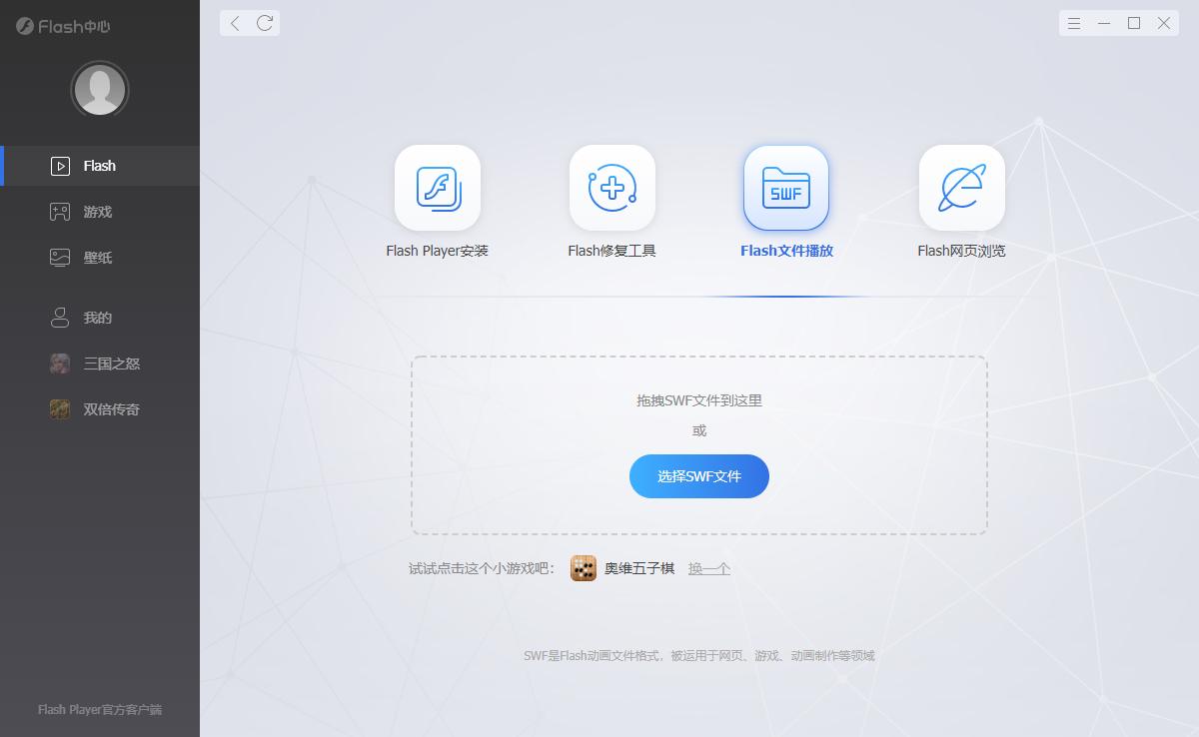This screenshot has width=1199, height=737.
Task: Click the 我的 person icon
Action: [60, 318]
